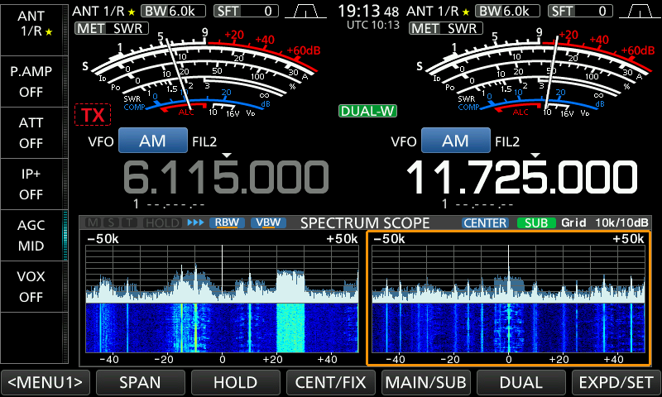Click the VBW indicator

pyautogui.click(x=268, y=222)
